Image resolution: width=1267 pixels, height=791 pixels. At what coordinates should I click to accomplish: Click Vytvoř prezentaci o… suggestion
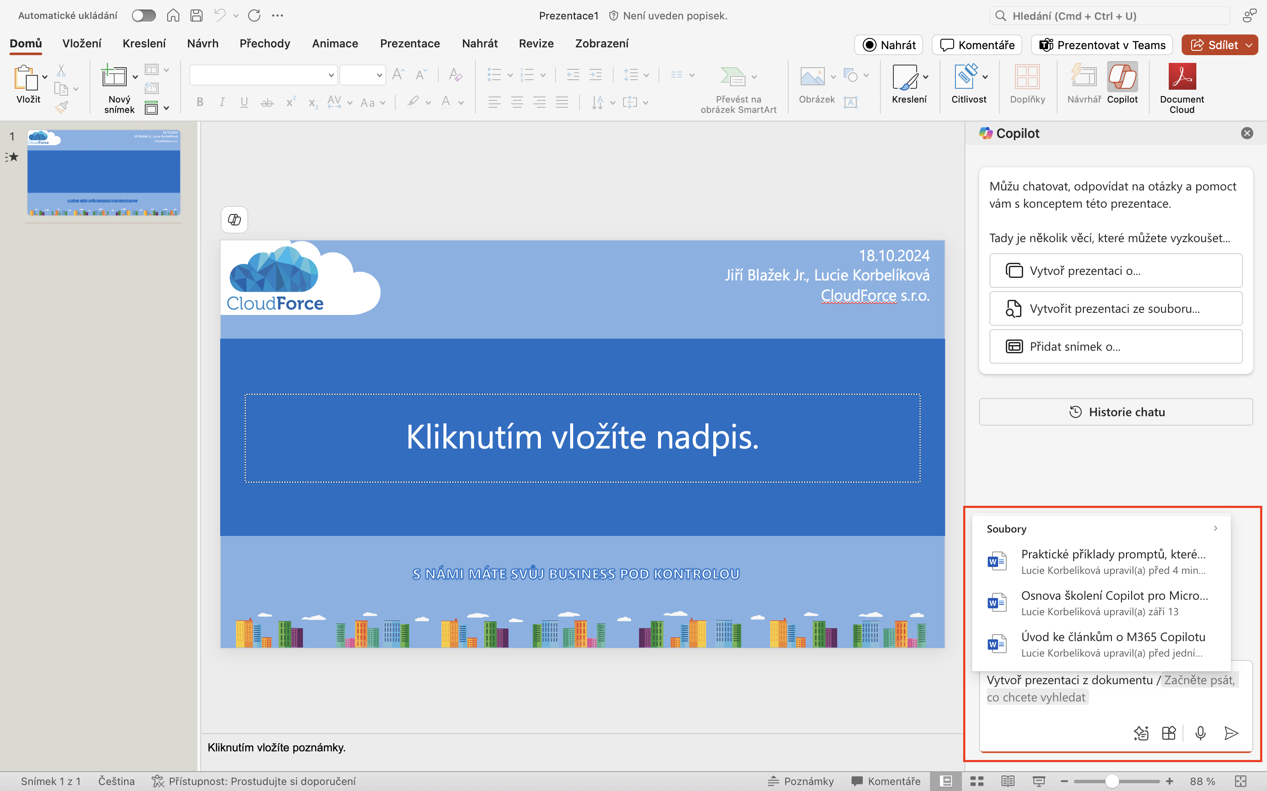tap(1116, 271)
